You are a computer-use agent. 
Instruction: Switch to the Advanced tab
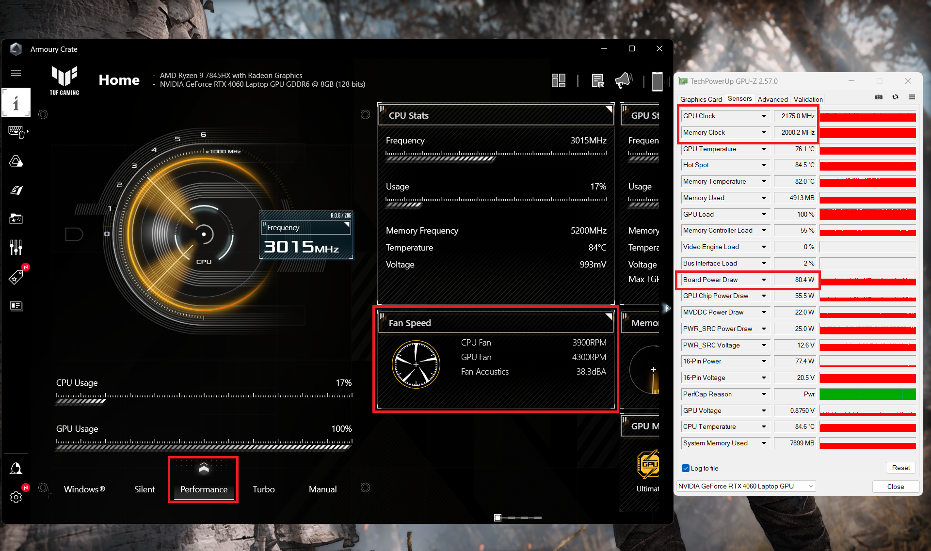pos(772,99)
